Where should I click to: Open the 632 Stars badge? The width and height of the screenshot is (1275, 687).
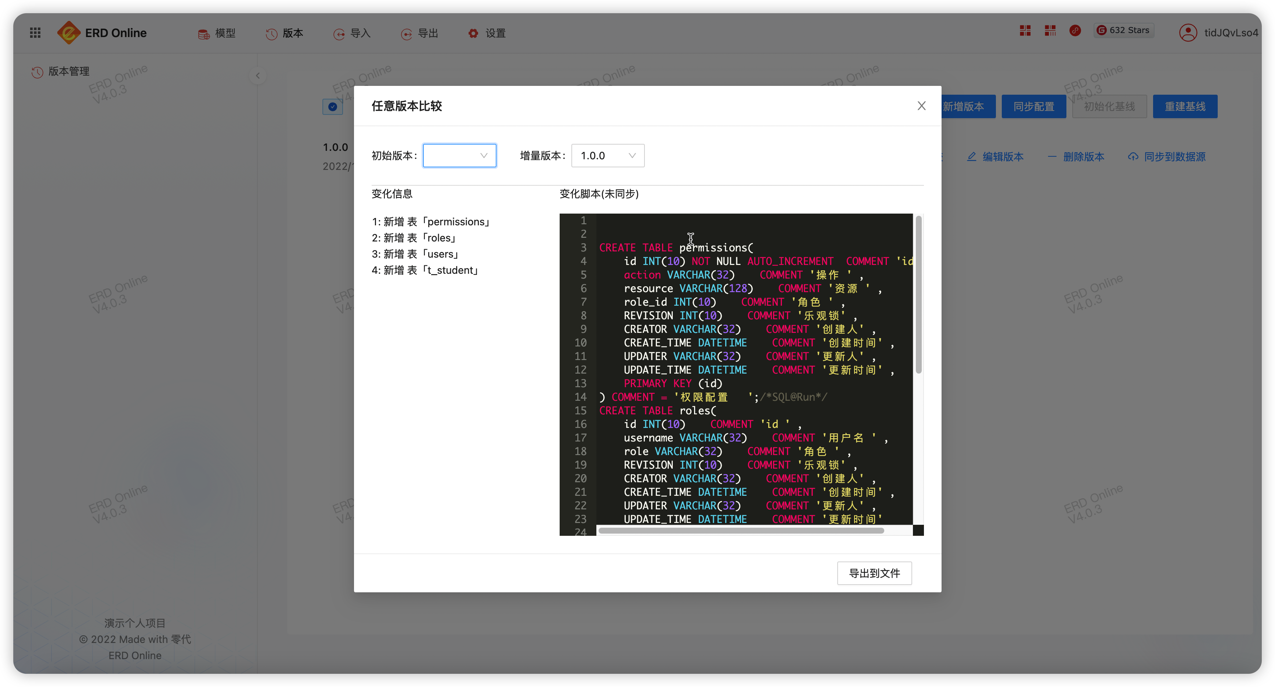1124,30
